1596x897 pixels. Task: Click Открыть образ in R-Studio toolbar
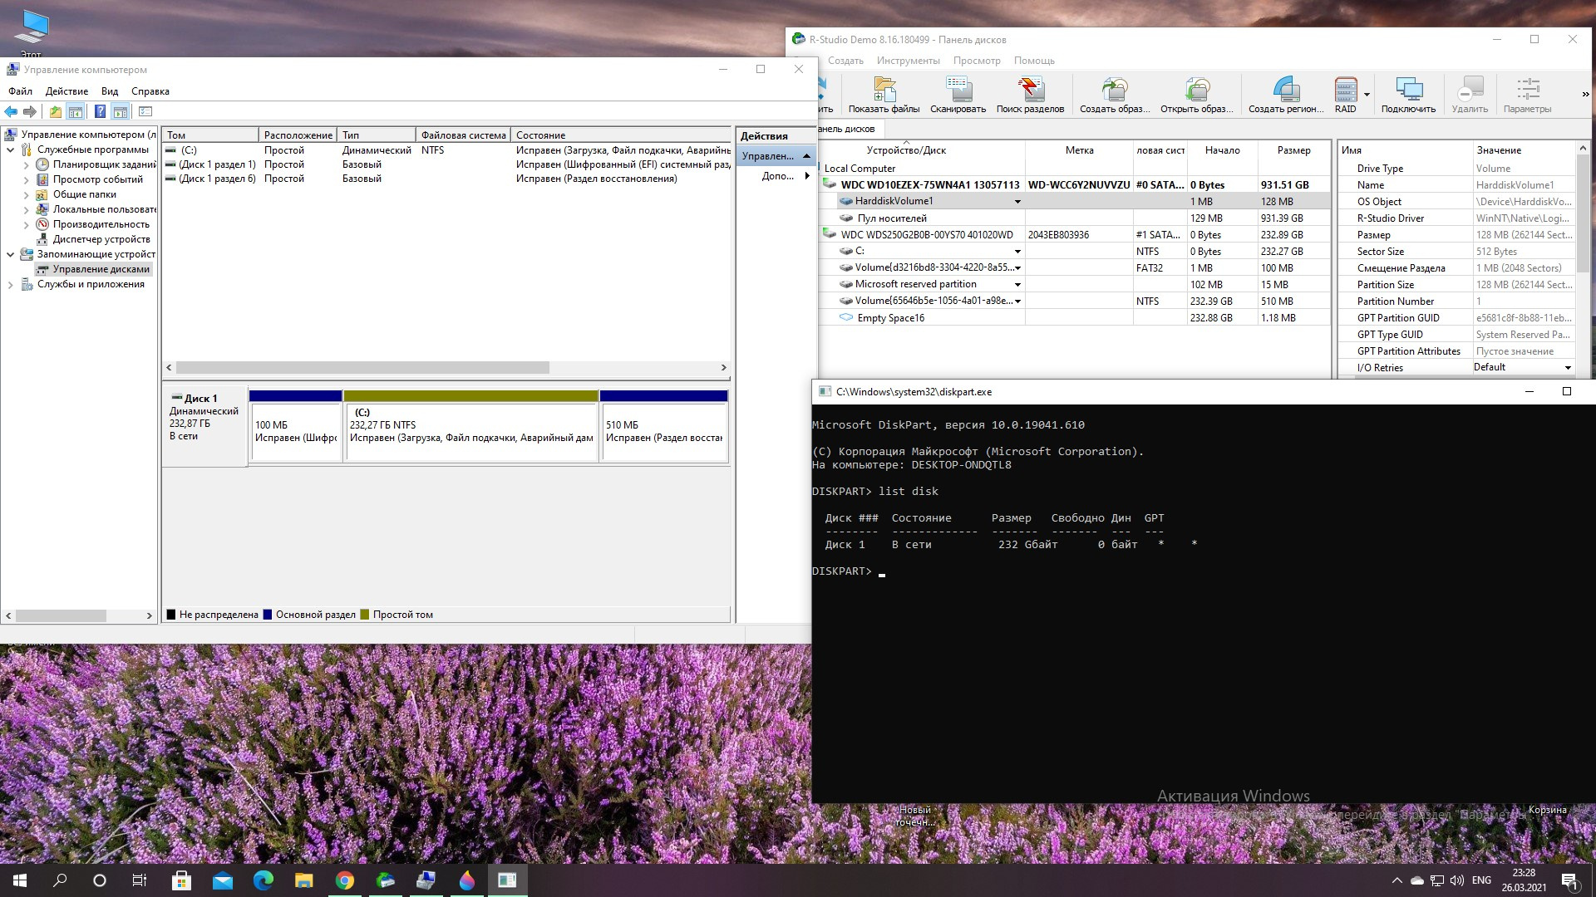[x=1196, y=95]
